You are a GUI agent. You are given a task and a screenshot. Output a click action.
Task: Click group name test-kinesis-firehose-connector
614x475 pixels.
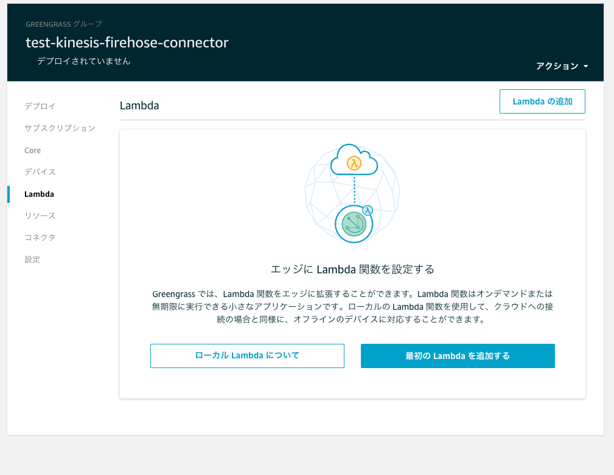point(127,43)
